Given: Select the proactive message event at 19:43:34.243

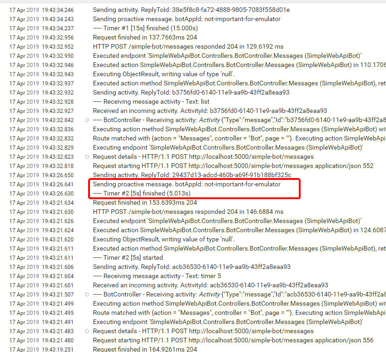Looking at the screenshot, I should [x=187, y=19].
